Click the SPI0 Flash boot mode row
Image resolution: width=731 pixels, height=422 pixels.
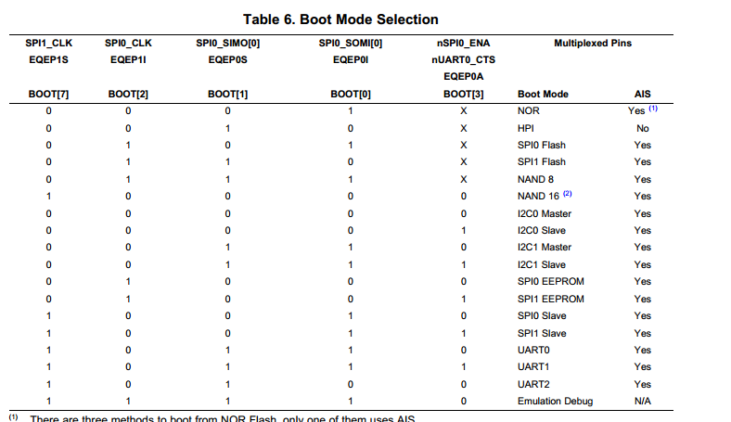541,145
